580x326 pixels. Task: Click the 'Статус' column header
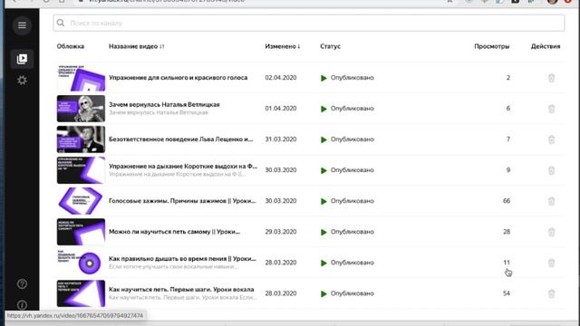(330, 46)
